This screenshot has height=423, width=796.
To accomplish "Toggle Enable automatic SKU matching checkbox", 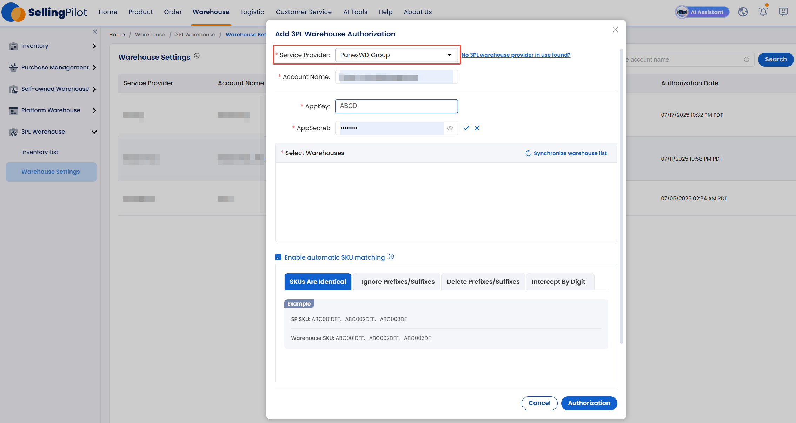I will pos(278,257).
